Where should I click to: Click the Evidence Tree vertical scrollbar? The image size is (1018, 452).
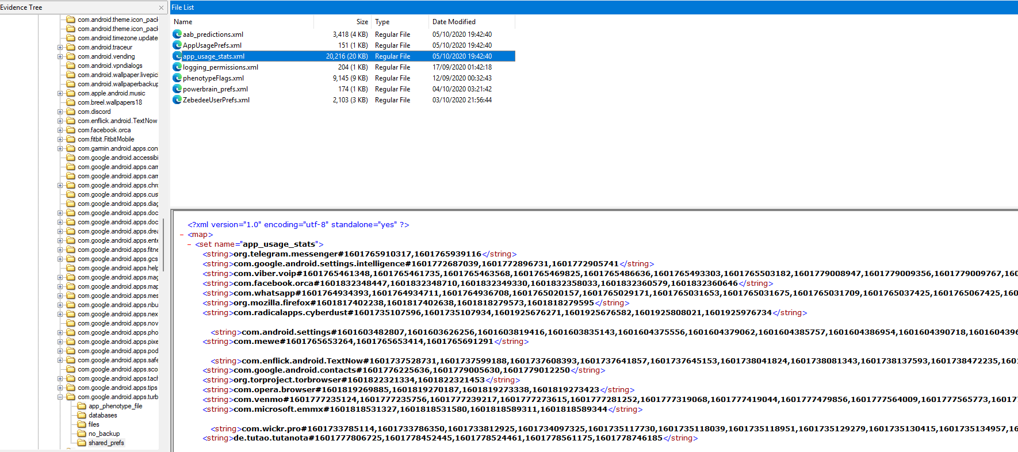[x=163, y=244]
